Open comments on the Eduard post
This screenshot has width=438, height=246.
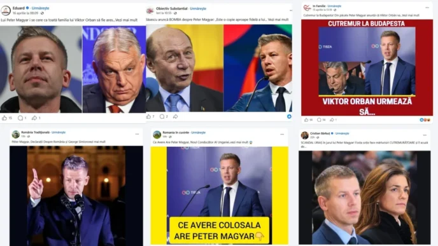point(20,118)
